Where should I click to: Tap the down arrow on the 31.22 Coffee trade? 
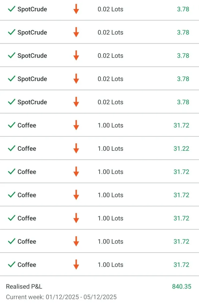tap(76, 148)
